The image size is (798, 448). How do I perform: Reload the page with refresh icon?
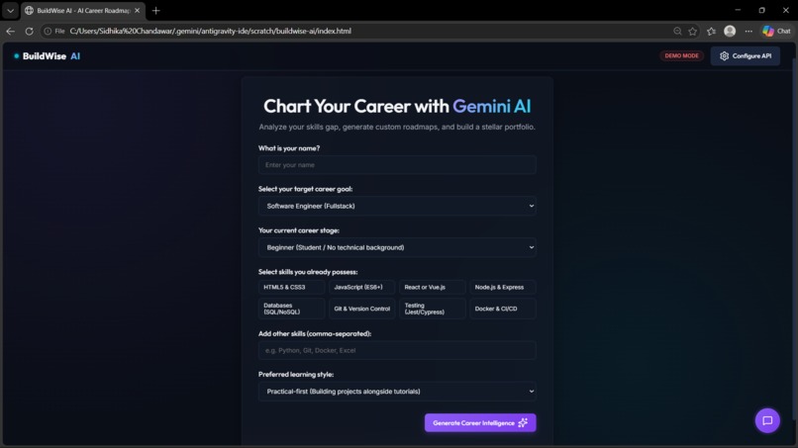(x=30, y=31)
